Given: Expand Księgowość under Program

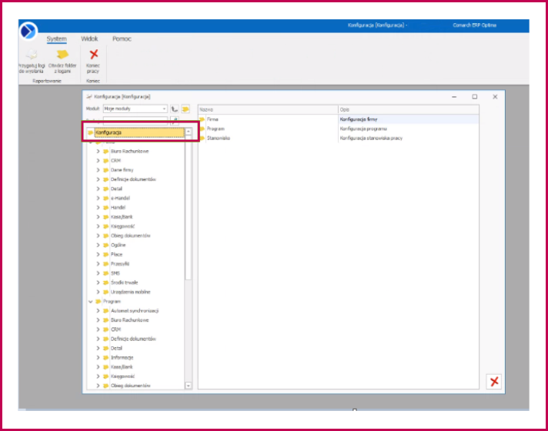Looking at the screenshot, I should click(98, 376).
